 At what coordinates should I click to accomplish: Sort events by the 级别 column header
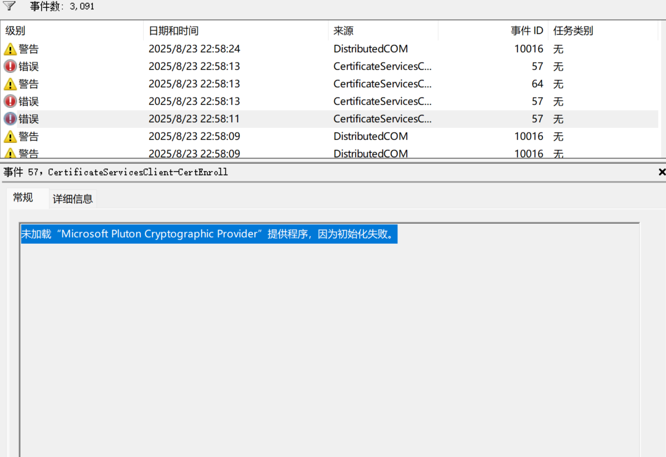[15, 31]
